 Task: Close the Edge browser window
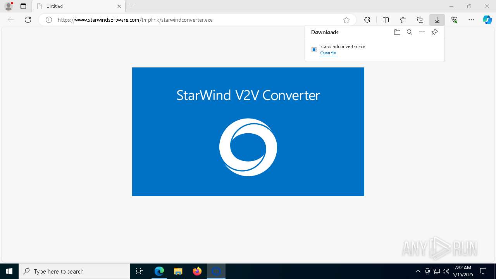(487, 6)
